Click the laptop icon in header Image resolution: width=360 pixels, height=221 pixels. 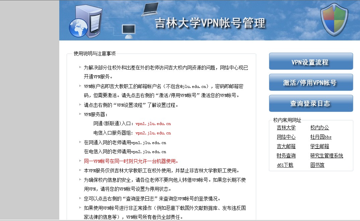tap(149, 9)
